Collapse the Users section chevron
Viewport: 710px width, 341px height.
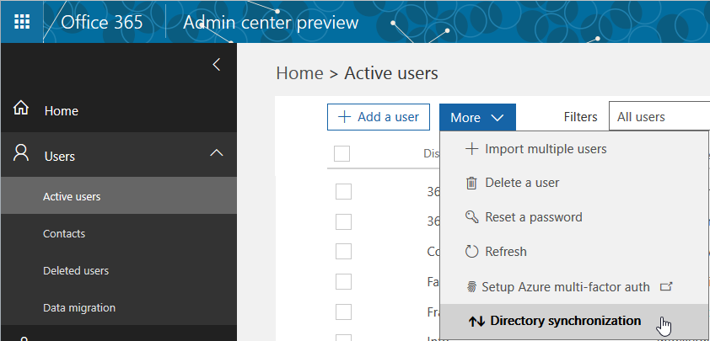(x=217, y=153)
